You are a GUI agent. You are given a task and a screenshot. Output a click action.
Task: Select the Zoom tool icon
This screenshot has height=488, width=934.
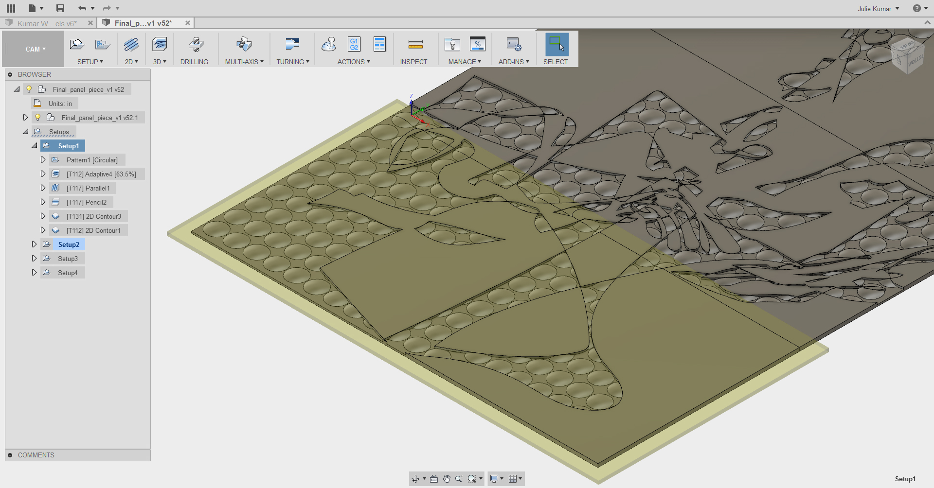pos(459,479)
